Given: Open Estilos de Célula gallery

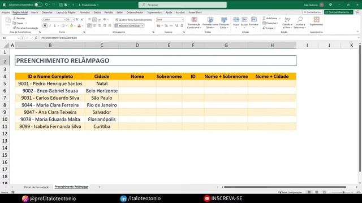Looking at the screenshot, I should [224, 23].
